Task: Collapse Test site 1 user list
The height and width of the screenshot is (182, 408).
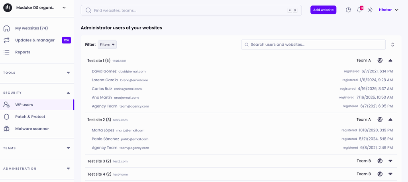Action: click(x=390, y=60)
